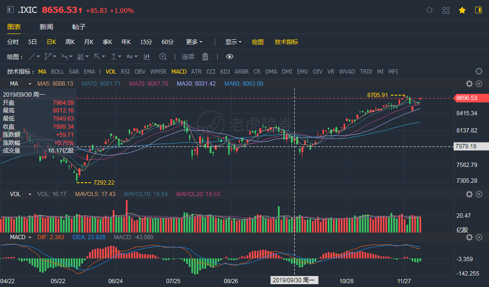Expand the 更多 timeframe dropdown
489x287 pixels.
click(194, 42)
